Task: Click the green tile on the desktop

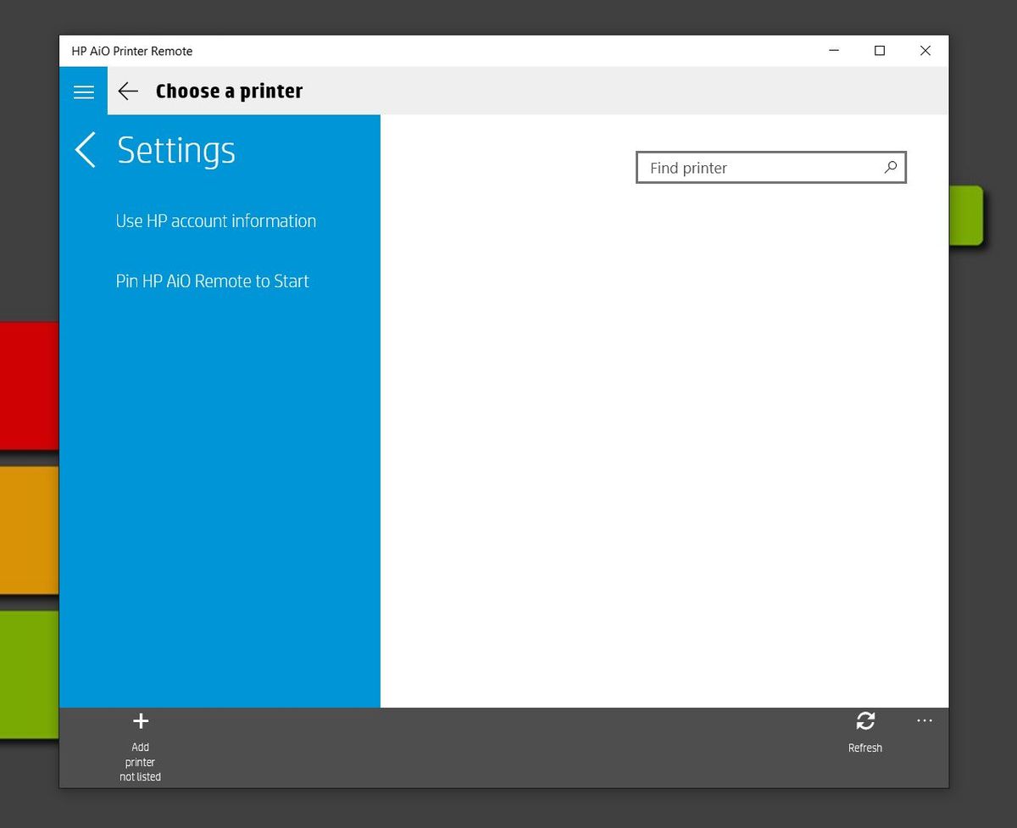Action: pyautogui.click(x=30, y=674)
